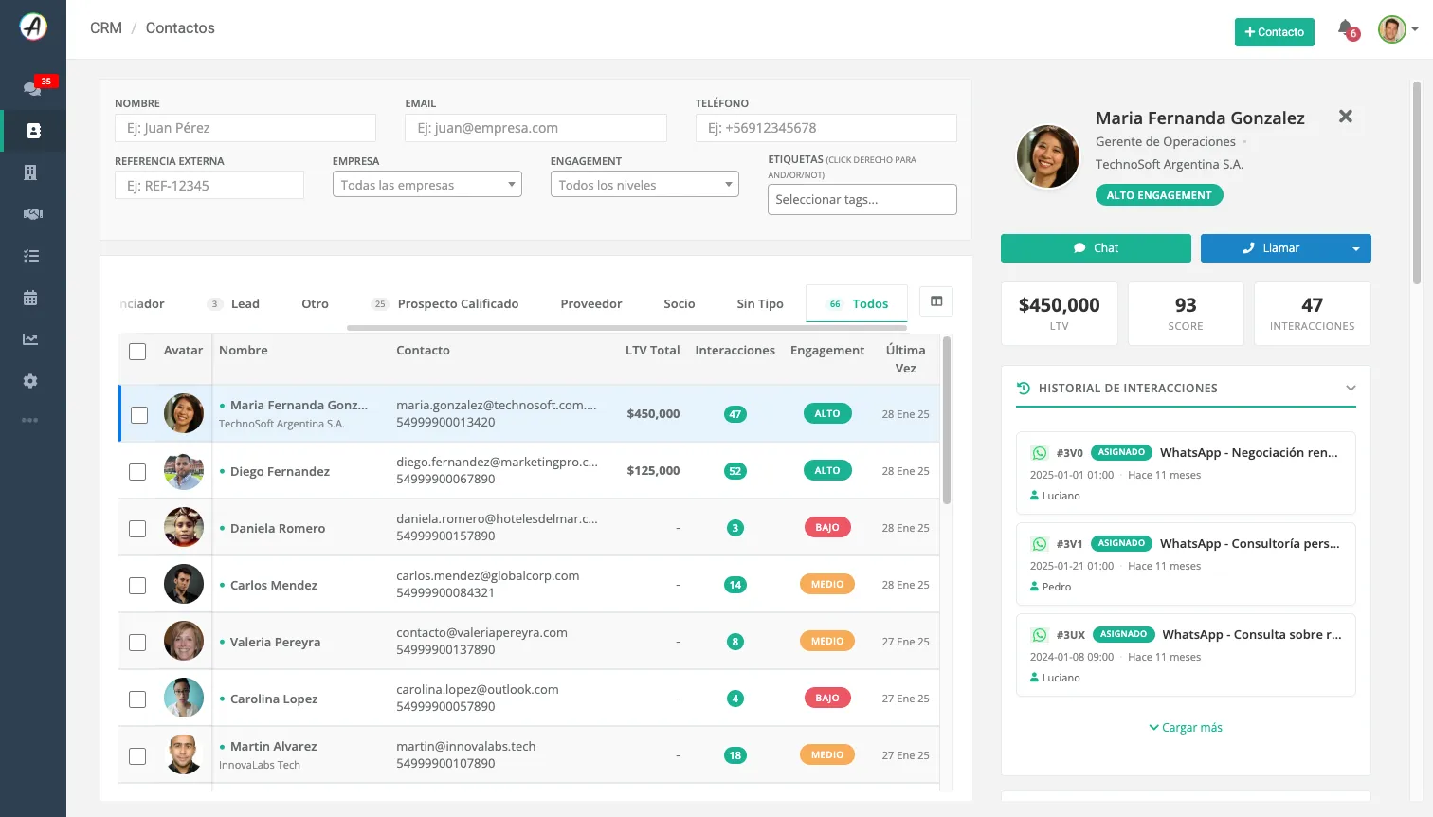Screen dimensions: 1433x817
Task: Go to CRM breadcrumb link
Action: pyautogui.click(x=106, y=28)
